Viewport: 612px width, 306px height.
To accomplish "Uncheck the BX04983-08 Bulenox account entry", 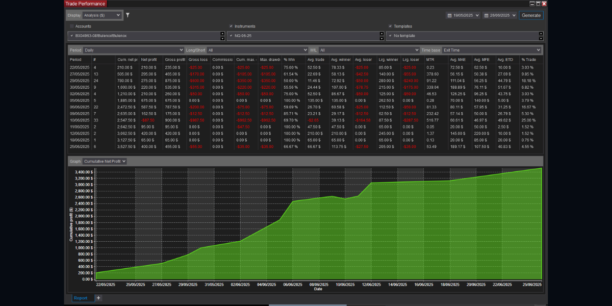I will (x=72, y=36).
